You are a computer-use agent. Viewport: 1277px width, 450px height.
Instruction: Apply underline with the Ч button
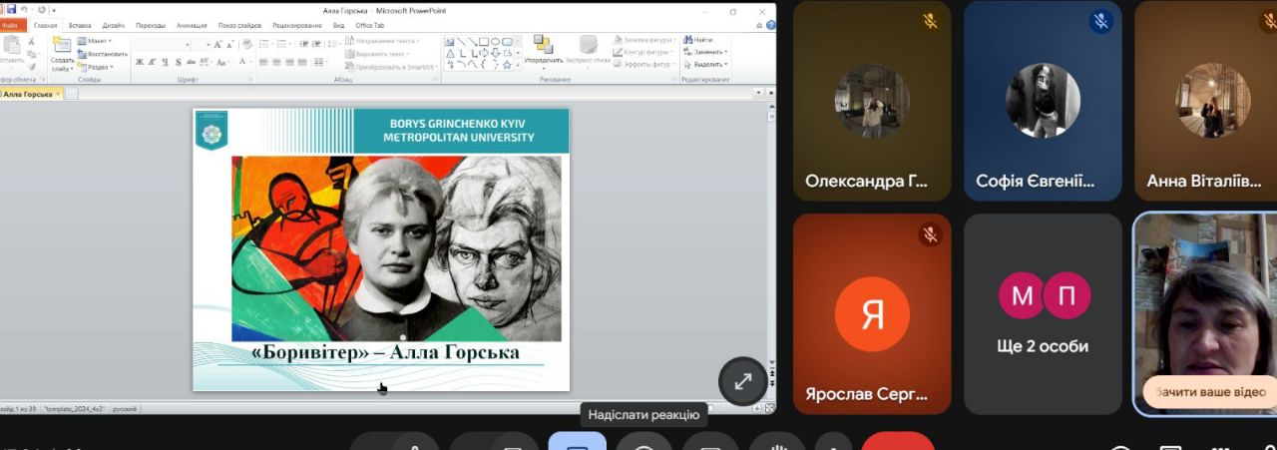pos(165,62)
